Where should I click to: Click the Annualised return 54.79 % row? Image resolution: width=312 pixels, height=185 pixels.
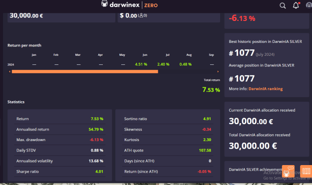tap(60, 129)
